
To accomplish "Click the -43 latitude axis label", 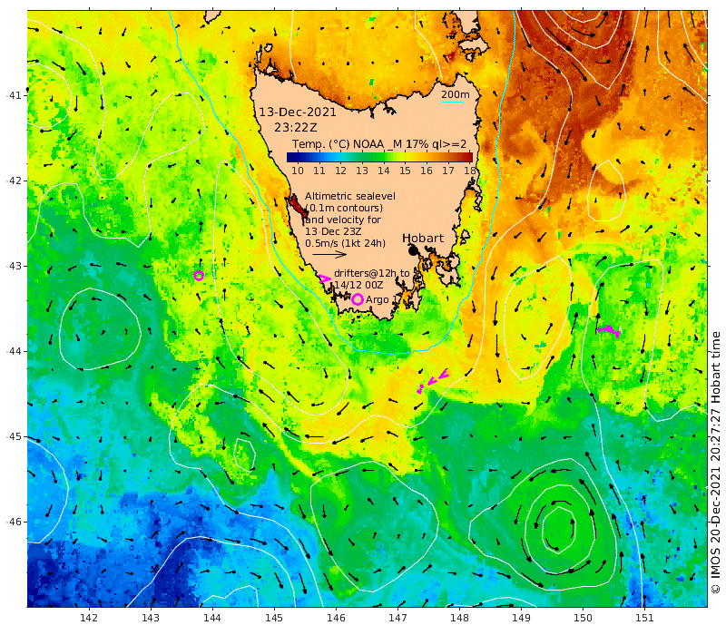I will coord(15,266).
